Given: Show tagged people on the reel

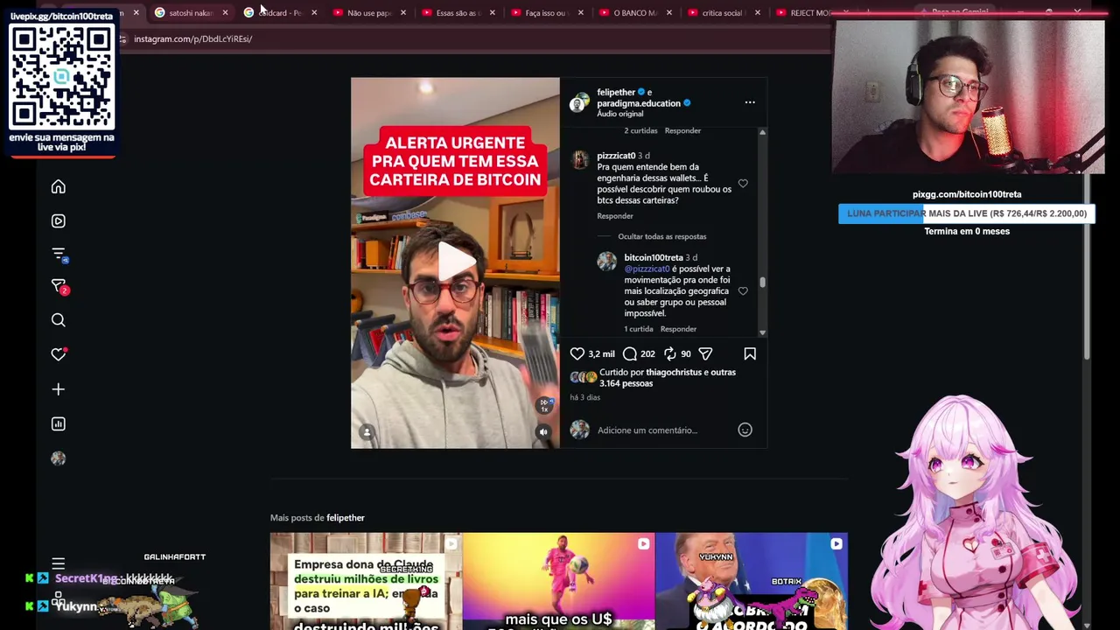Looking at the screenshot, I should pyautogui.click(x=367, y=431).
